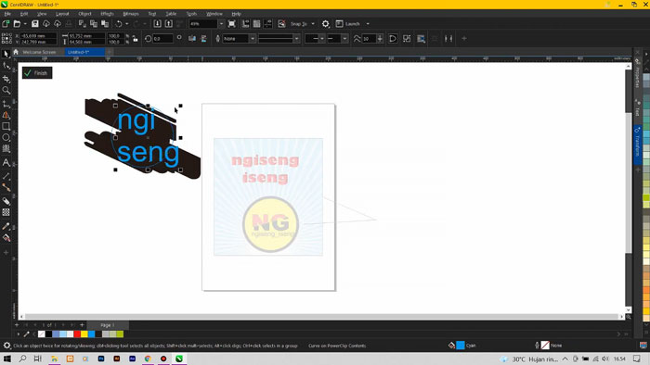Open the Effects menu
Viewport: 650px width, 365px height.
[107, 14]
